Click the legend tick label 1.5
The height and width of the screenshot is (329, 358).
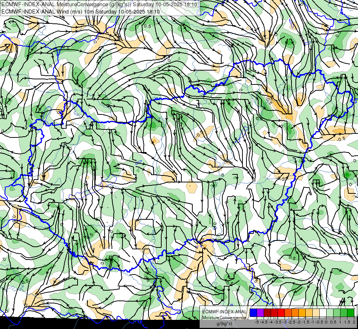click(x=347, y=322)
